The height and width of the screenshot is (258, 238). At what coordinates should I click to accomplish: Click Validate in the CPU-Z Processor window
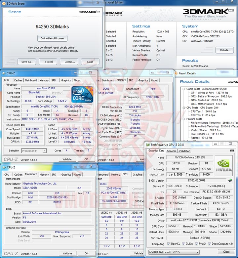tap(67, 159)
